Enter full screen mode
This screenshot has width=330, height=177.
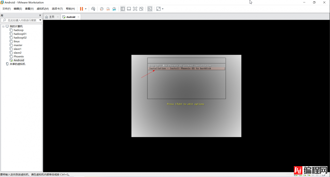pos(135,9)
